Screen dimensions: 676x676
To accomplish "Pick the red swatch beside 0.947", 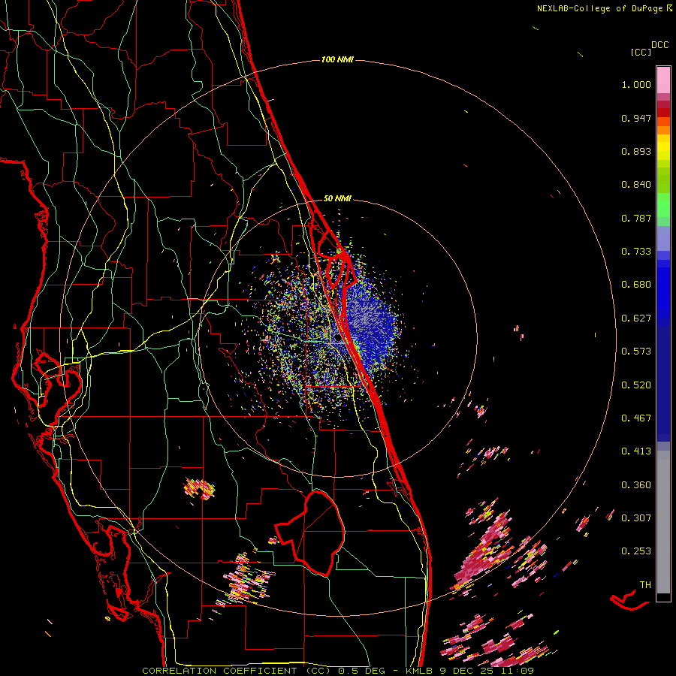I will [663, 113].
